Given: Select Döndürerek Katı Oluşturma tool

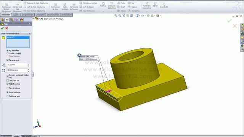Looking at the screenshot, I should pos(17,8).
